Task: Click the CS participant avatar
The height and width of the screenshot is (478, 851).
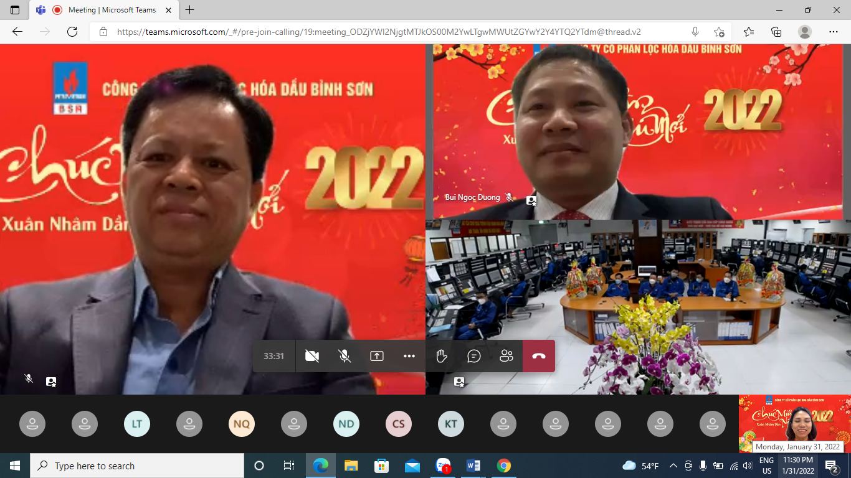Action: tap(399, 424)
